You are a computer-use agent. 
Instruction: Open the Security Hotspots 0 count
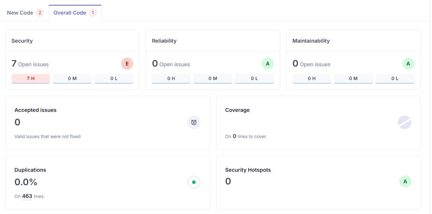[x=228, y=181]
